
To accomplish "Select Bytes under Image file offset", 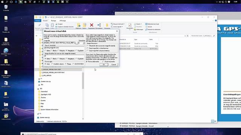I will [45, 58].
